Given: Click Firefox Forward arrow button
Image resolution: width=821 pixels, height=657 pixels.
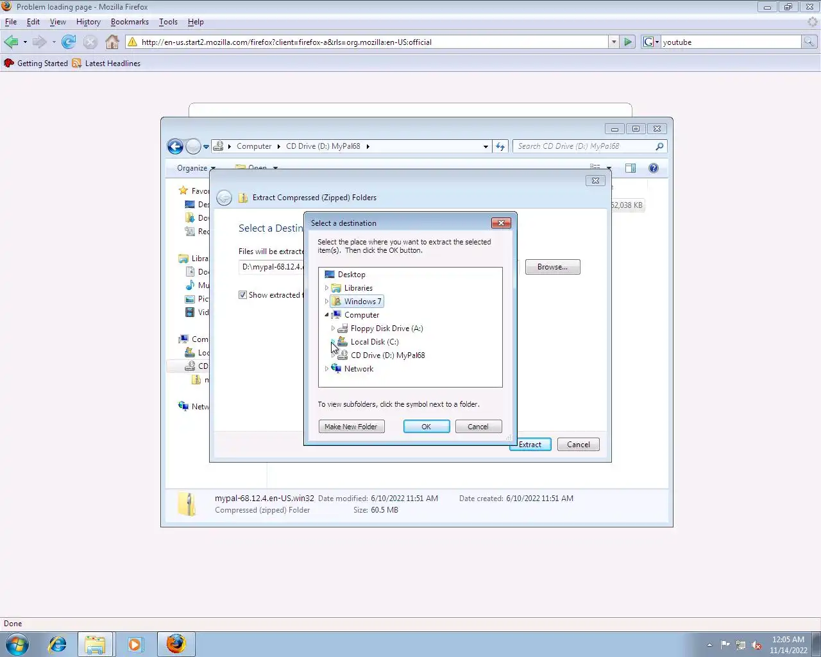Looking at the screenshot, I should tap(40, 42).
